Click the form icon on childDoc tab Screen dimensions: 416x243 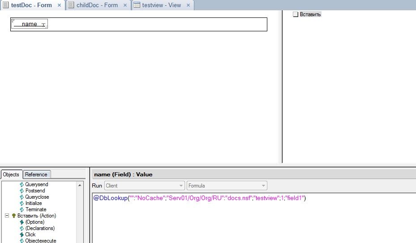point(71,5)
